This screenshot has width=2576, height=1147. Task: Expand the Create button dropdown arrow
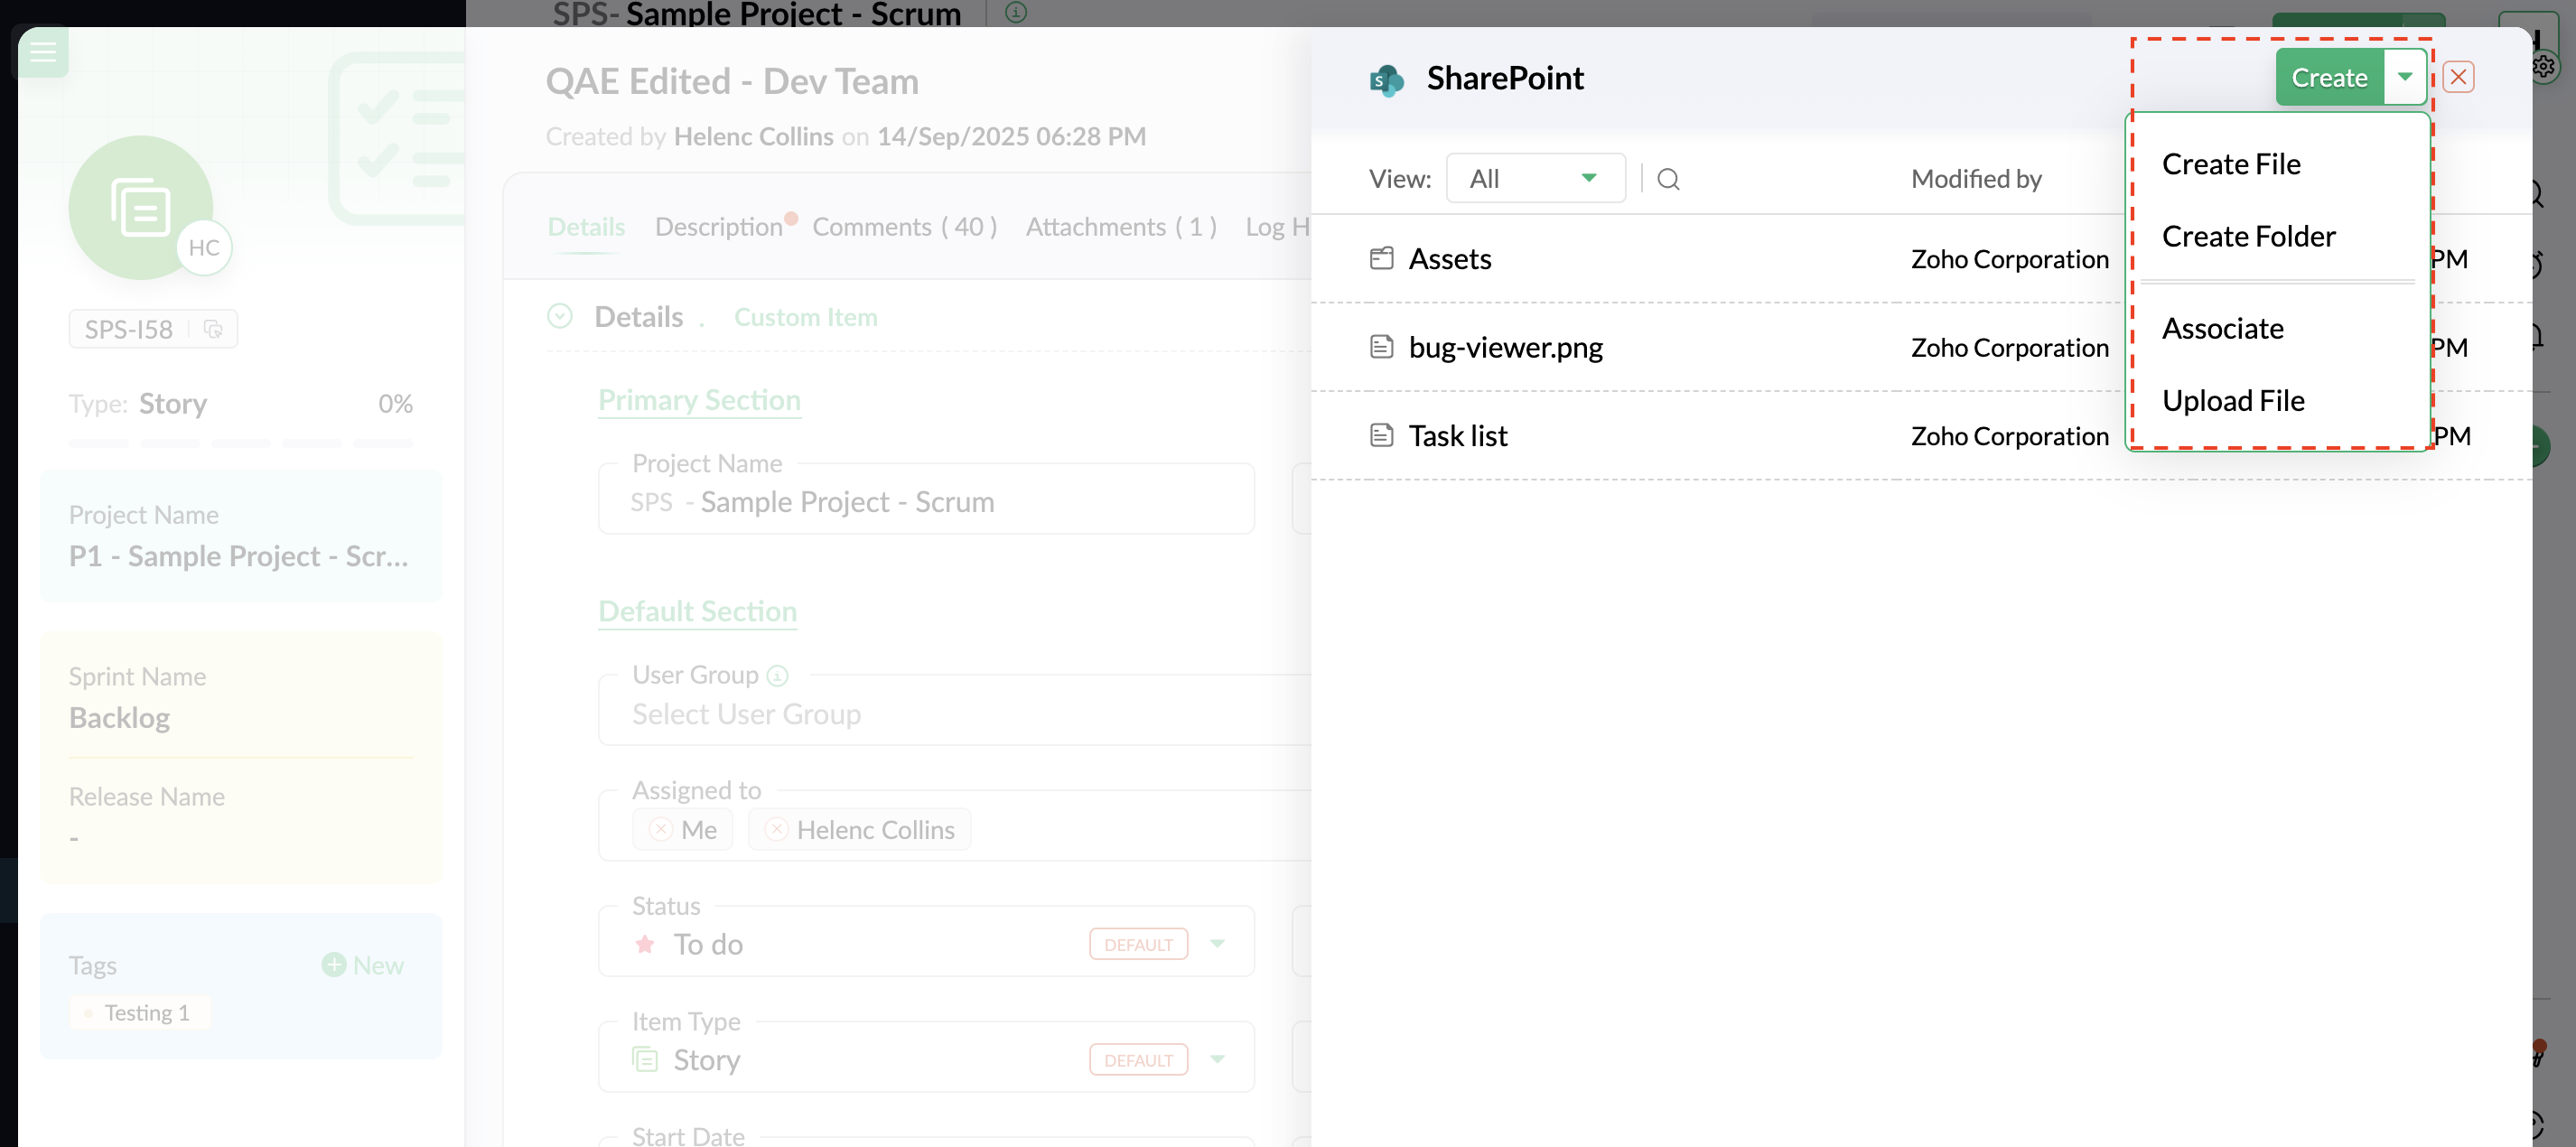coord(2404,77)
